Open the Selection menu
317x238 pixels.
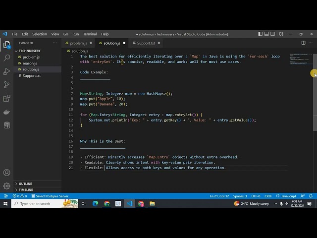(x=40, y=34)
